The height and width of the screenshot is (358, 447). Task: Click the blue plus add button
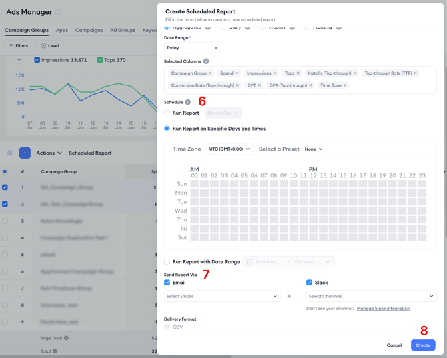point(25,153)
